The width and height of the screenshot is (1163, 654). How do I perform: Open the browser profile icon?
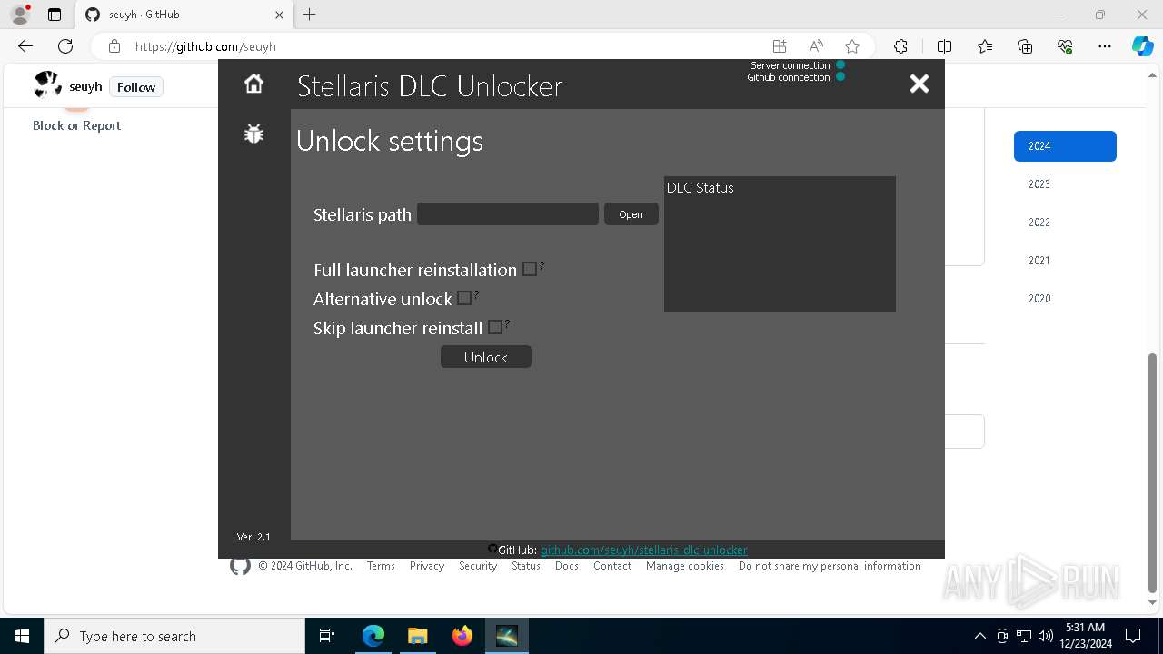20,15
